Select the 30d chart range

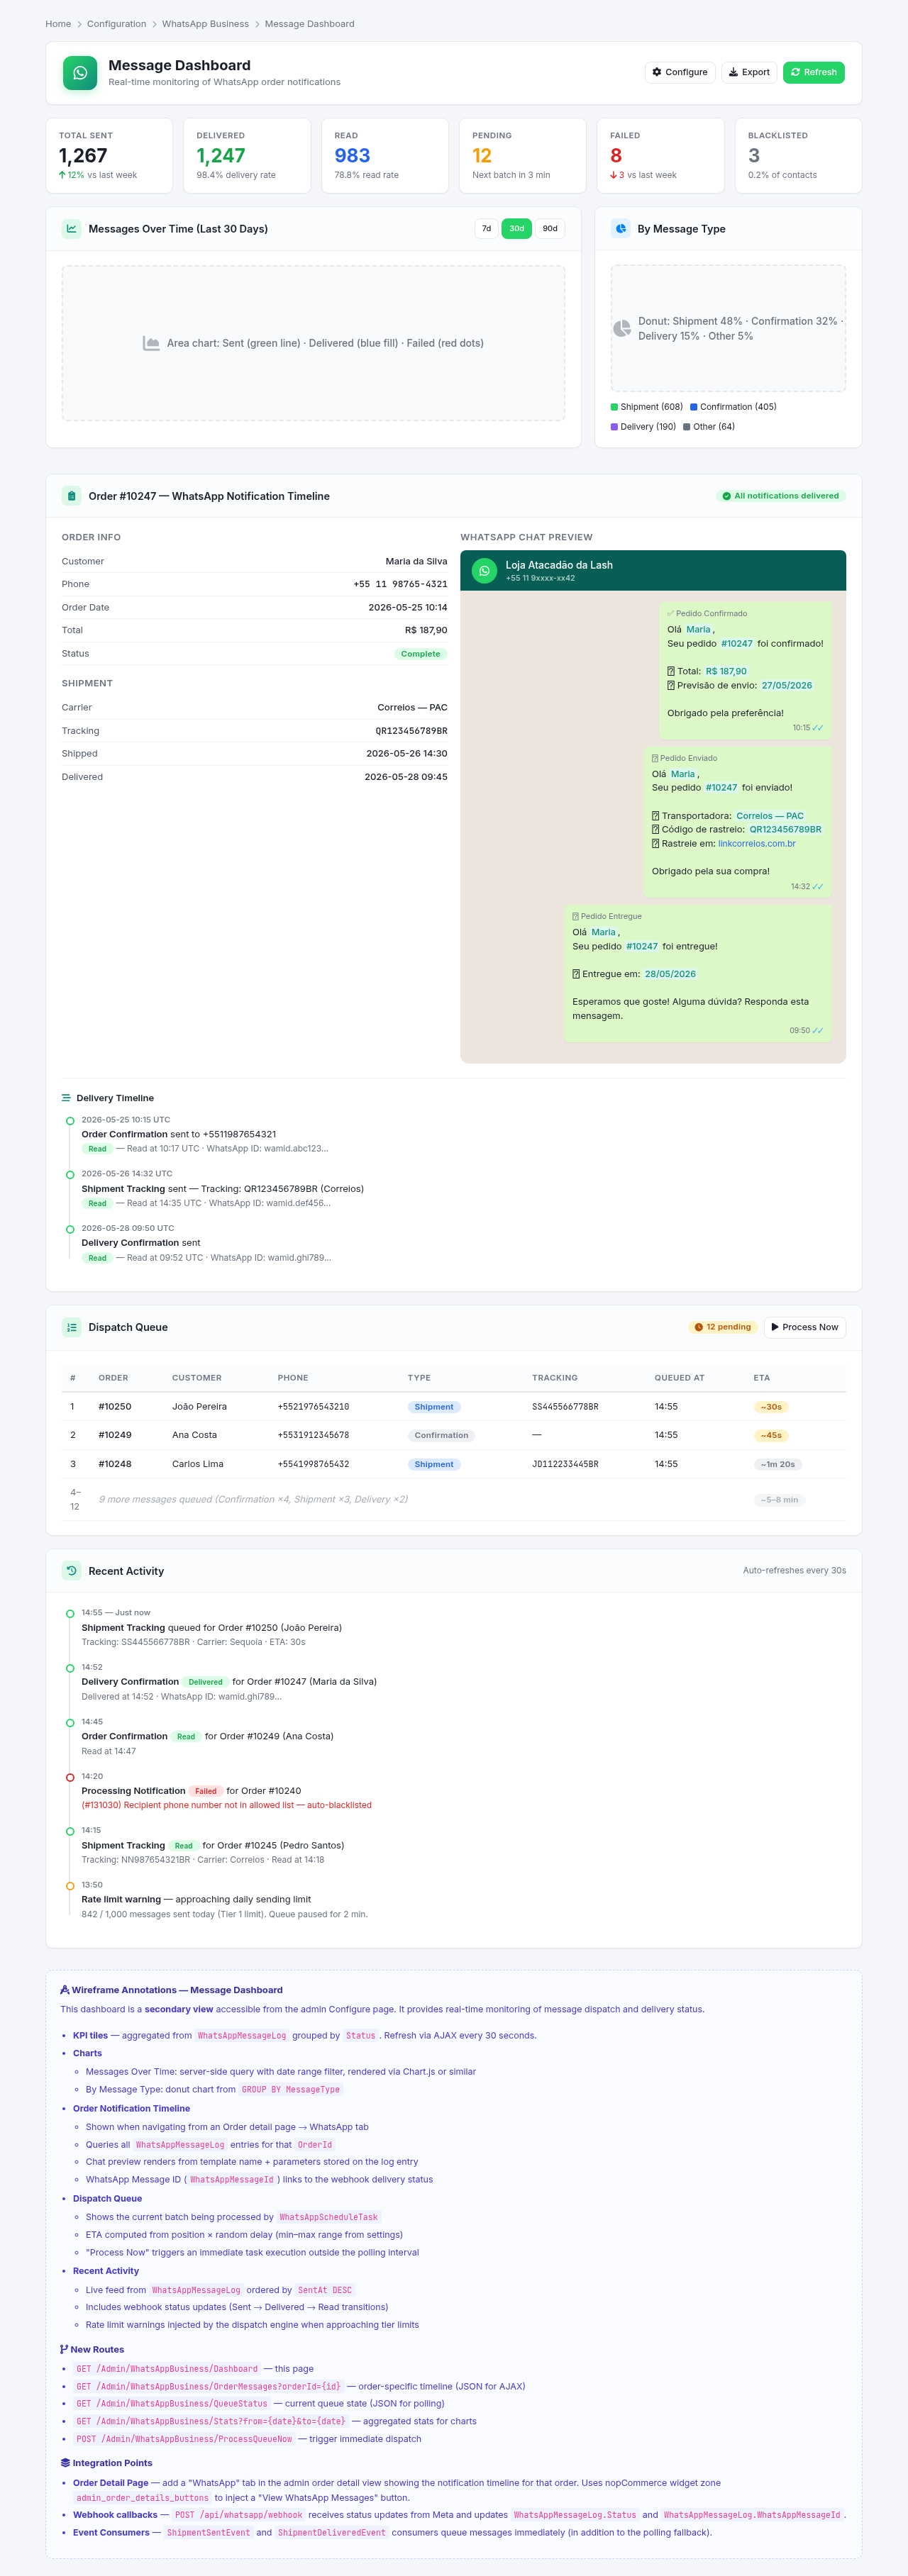[x=516, y=229]
